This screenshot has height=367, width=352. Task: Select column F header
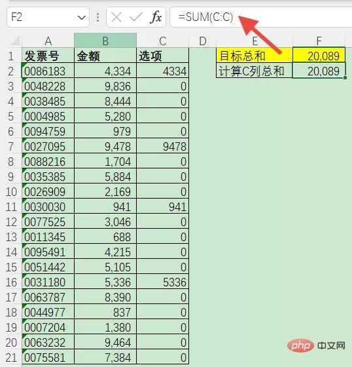(319, 41)
